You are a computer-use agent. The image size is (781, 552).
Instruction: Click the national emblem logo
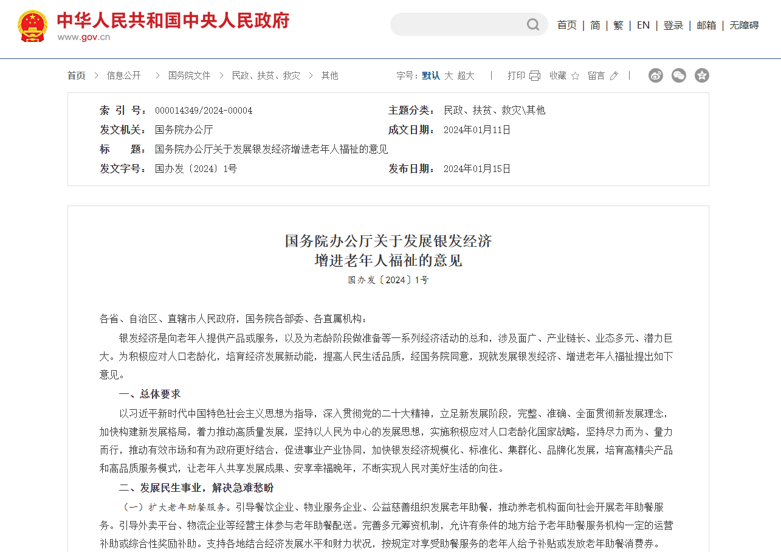(x=32, y=26)
